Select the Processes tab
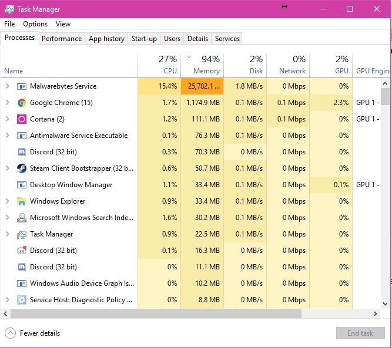 click(20, 38)
